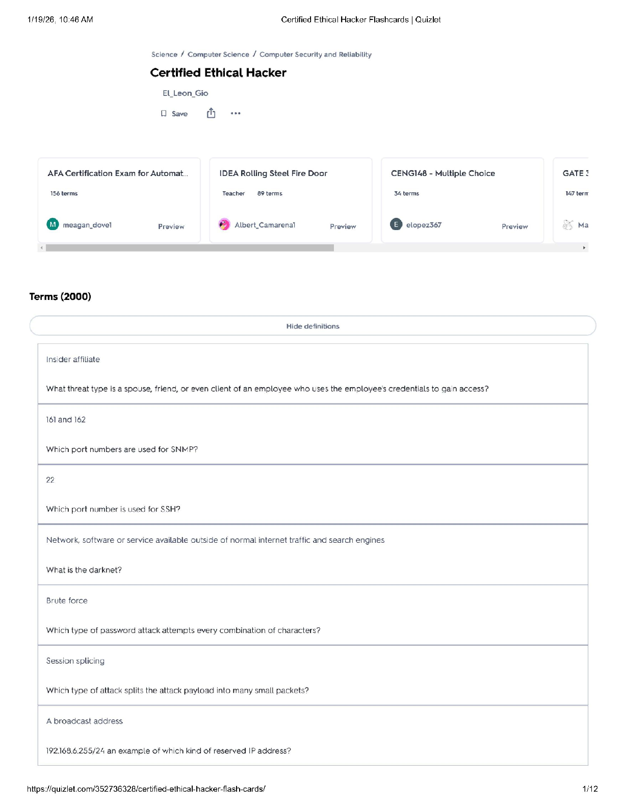
Task: Open Computer Science breadcrumb link
Action: [218, 55]
